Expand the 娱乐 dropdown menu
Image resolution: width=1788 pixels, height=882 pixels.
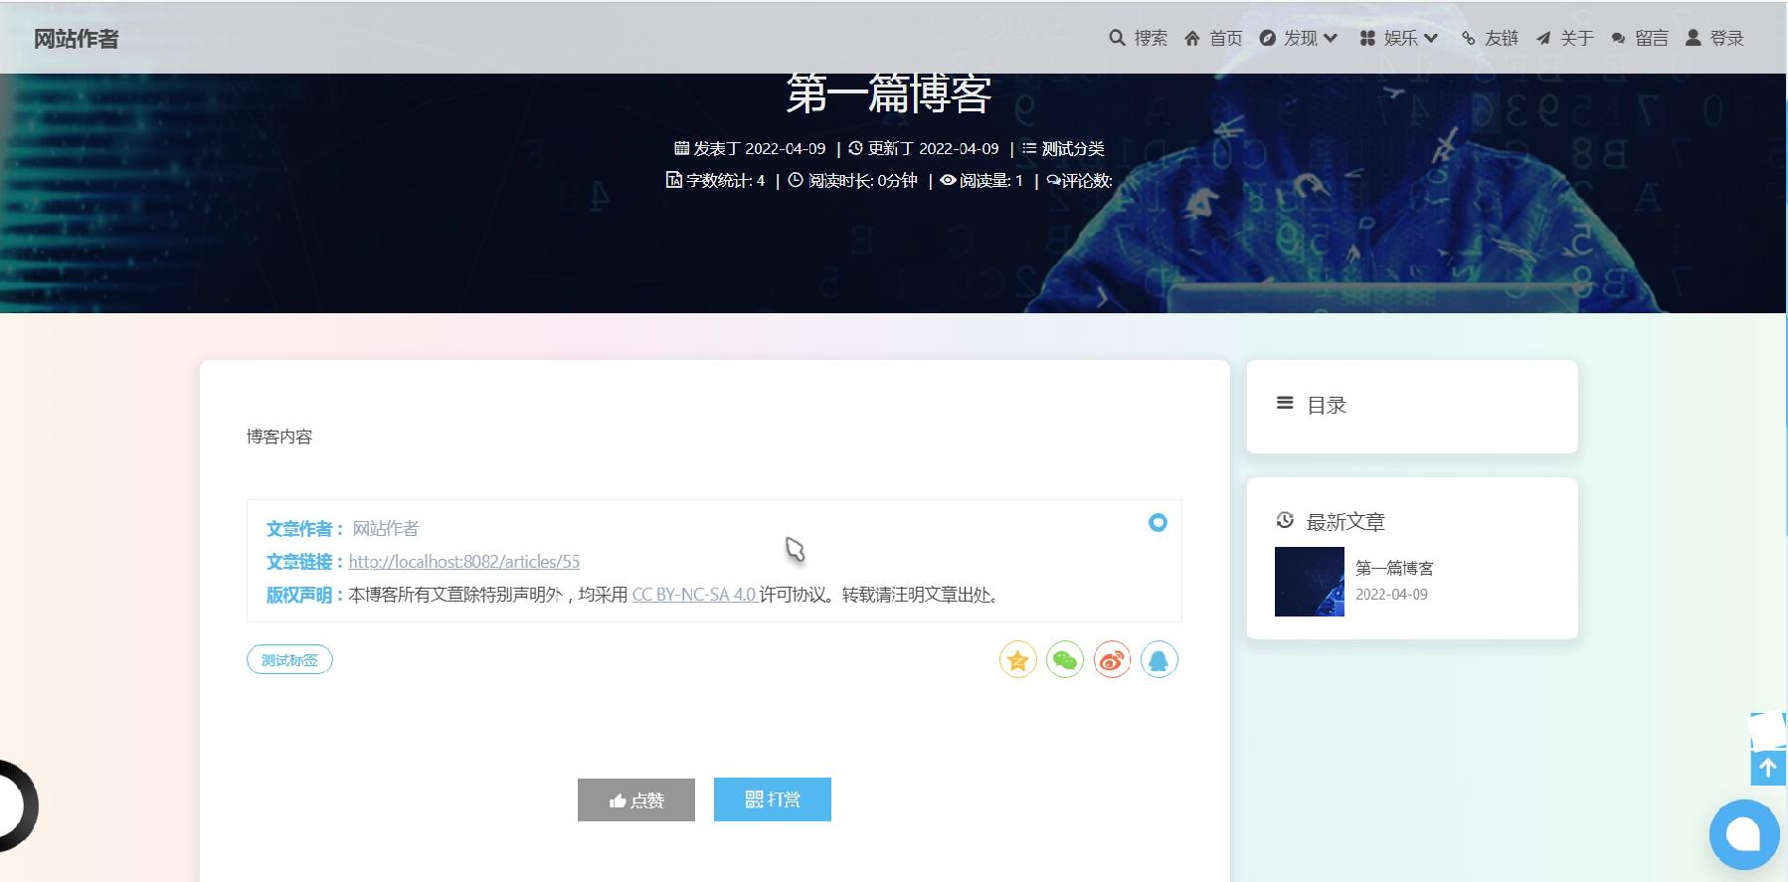click(1399, 38)
